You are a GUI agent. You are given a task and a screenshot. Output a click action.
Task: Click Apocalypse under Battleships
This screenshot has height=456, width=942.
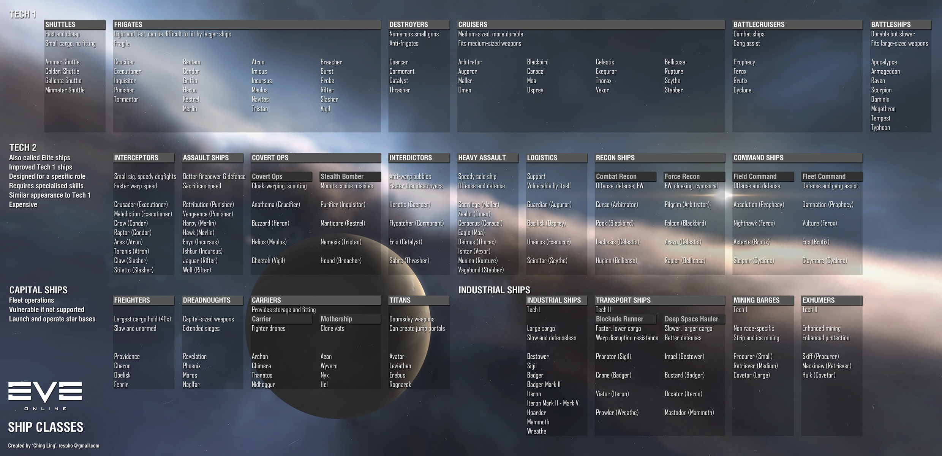884,62
